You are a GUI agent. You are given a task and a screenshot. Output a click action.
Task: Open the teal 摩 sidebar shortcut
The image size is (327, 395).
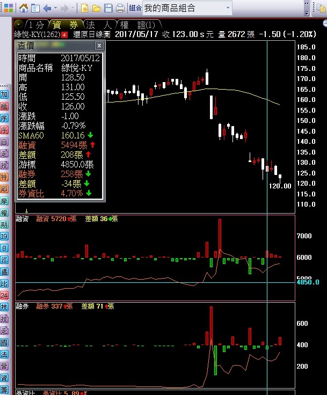4,201
